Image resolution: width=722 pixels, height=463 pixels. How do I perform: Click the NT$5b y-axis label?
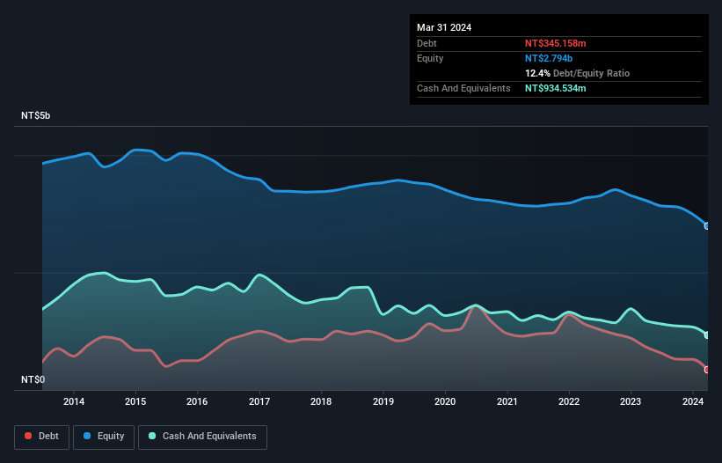[36, 116]
